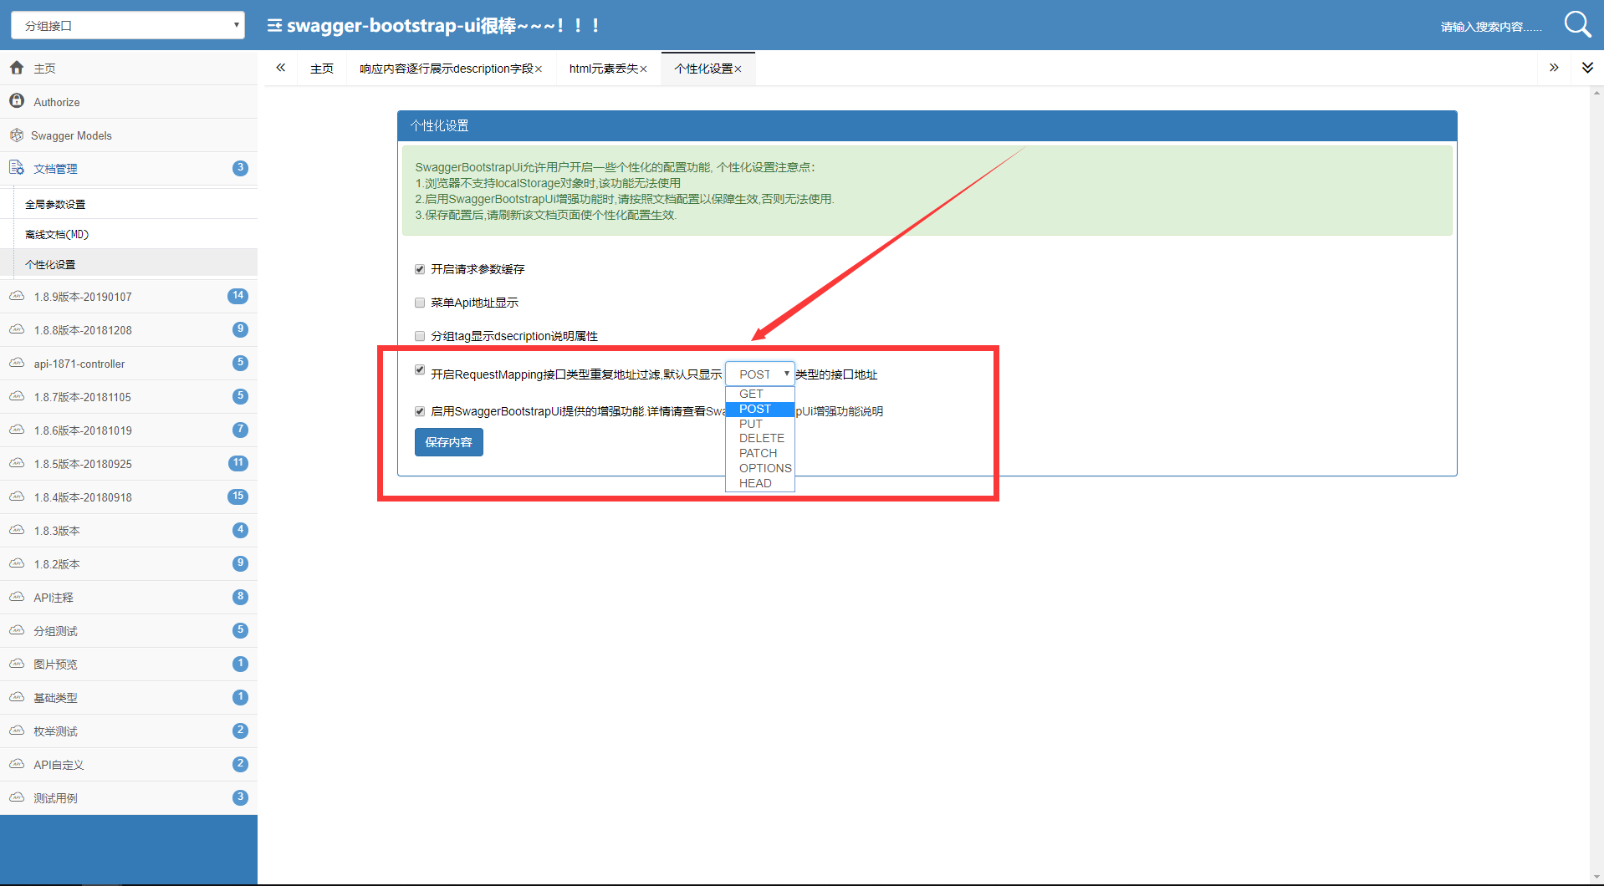Click the 保存内容 button
Screen dimensions: 1604x886
[449, 442]
